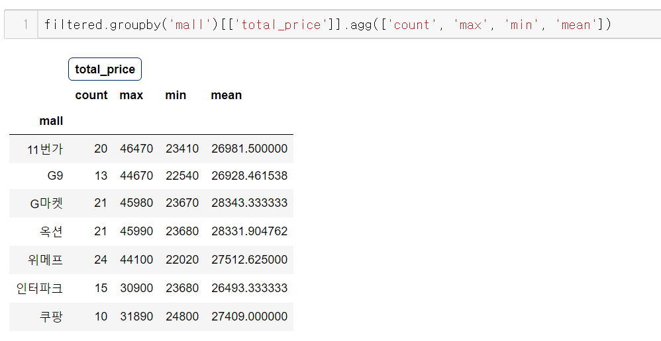
Task: Click count value 24 for 위메프
Action: point(101,260)
